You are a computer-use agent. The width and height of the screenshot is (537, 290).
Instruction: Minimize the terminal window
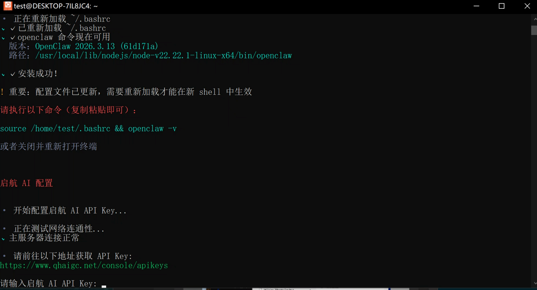tap(476, 6)
